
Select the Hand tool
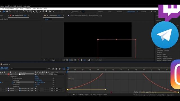click(7, 12)
